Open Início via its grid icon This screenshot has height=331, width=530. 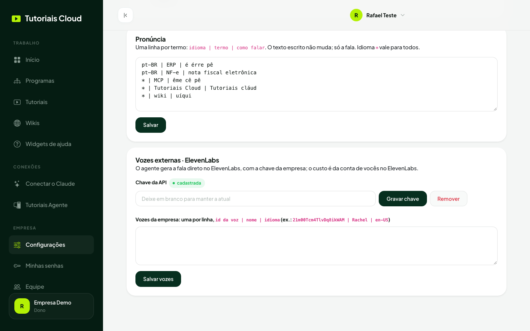tap(17, 60)
